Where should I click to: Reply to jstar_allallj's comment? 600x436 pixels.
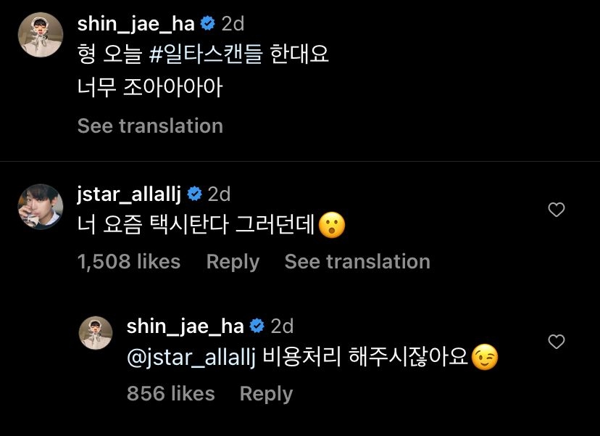(233, 261)
